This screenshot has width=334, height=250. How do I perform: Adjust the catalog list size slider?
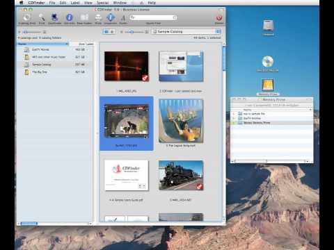[x=33, y=32]
